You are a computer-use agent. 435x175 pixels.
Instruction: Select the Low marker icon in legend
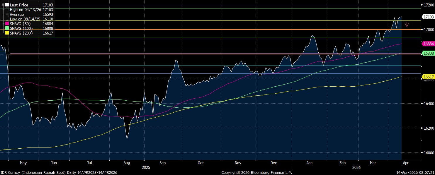pos(7,19)
